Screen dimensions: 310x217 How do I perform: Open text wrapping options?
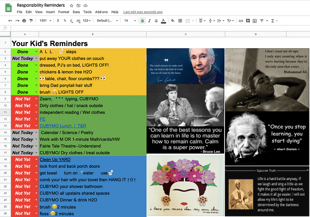coord(221,20)
